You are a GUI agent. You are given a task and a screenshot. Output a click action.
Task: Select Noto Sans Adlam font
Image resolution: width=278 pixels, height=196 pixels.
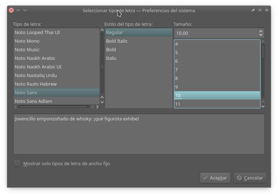coord(57,101)
